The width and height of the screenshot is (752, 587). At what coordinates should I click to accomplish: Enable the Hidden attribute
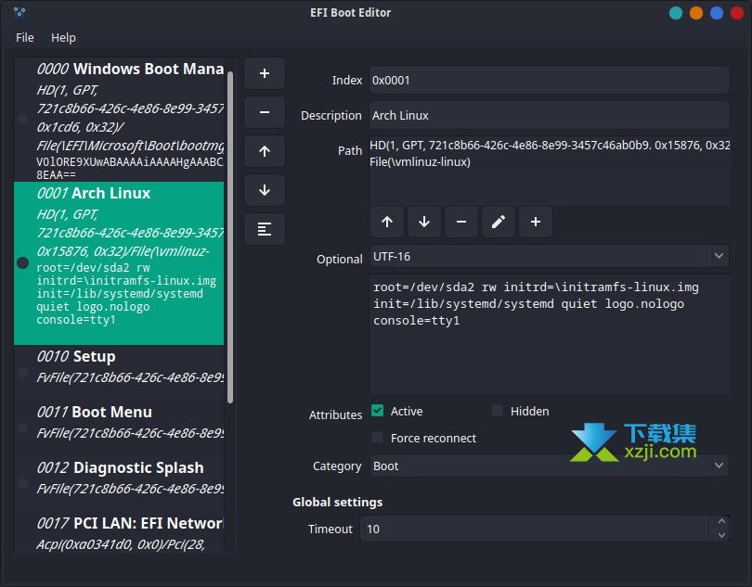pyautogui.click(x=498, y=411)
